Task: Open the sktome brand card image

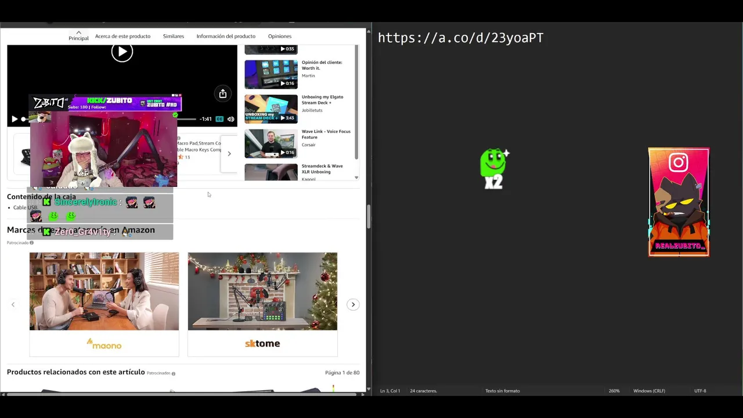Action: (x=262, y=291)
